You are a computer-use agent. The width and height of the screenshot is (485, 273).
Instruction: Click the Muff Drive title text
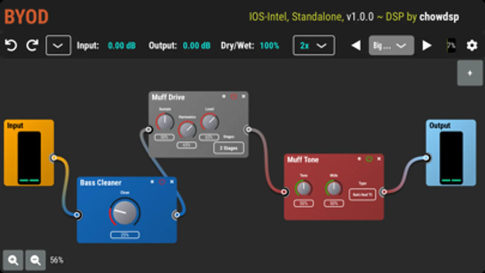click(x=168, y=97)
